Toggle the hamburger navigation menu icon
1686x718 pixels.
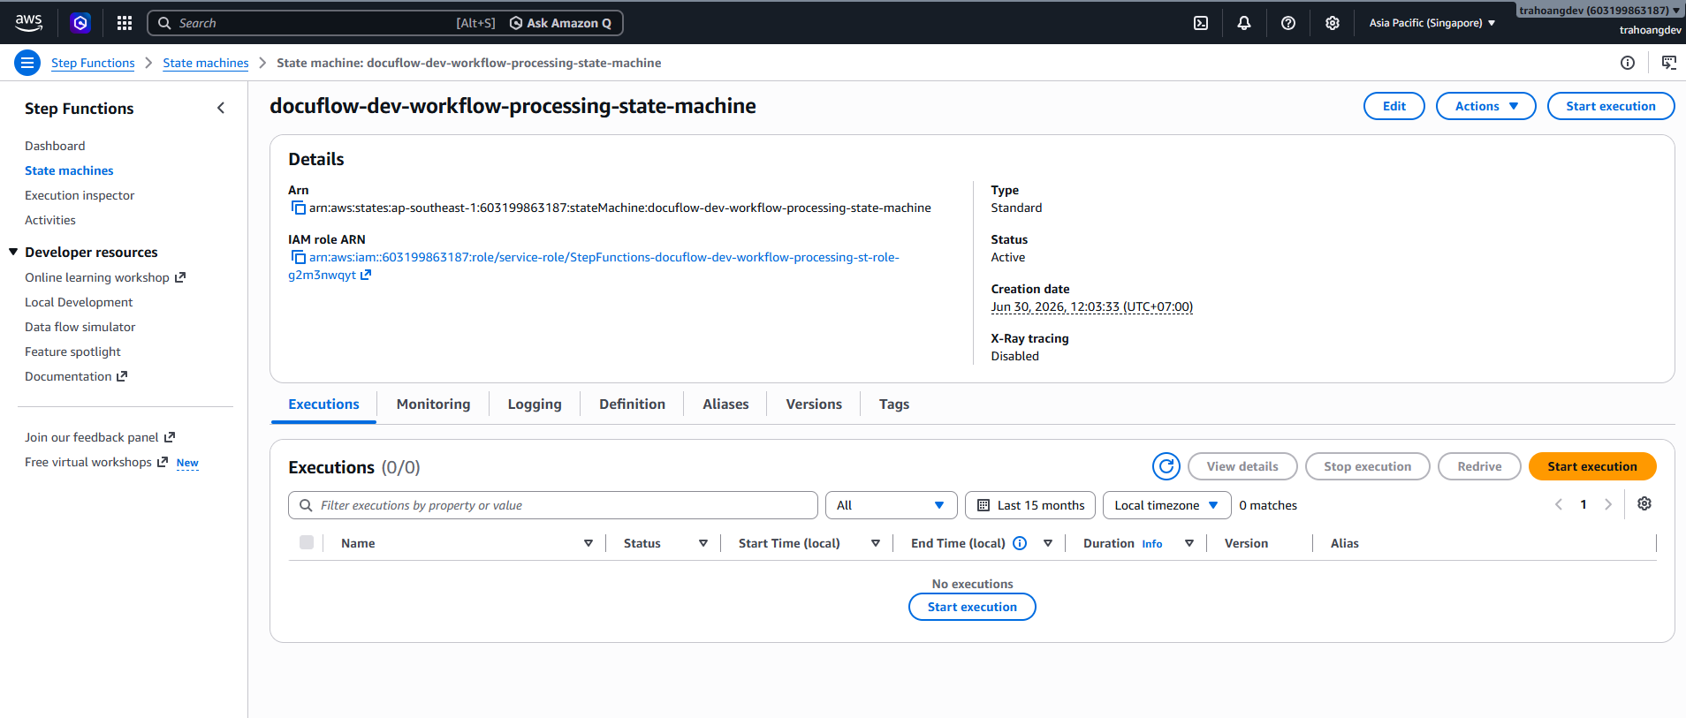coord(27,63)
